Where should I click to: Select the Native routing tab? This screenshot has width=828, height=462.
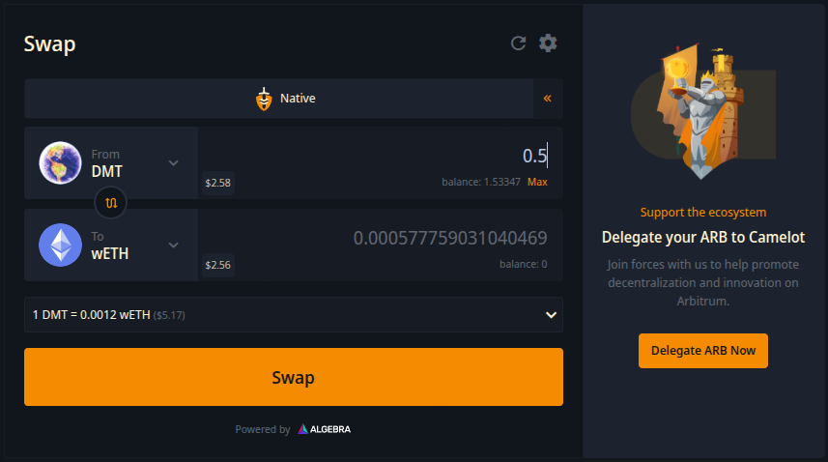tap(279, 99)
